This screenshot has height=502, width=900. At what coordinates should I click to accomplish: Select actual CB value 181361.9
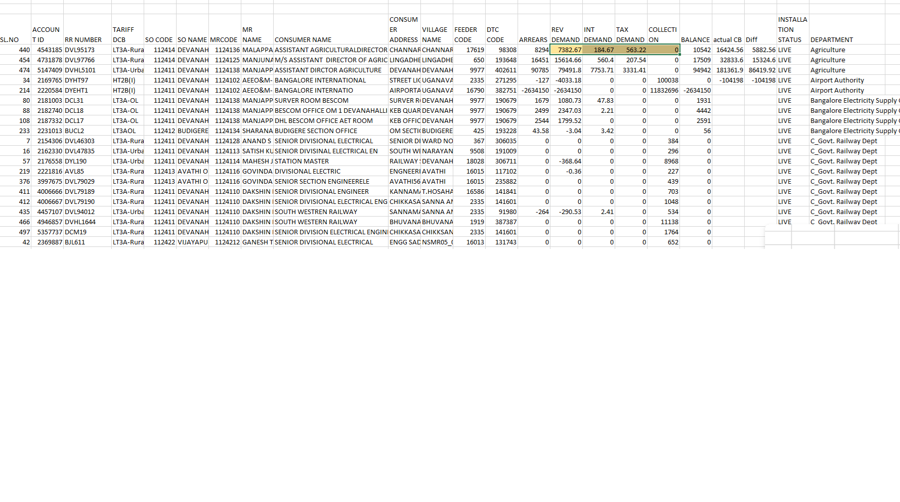(x=728, y=70)
